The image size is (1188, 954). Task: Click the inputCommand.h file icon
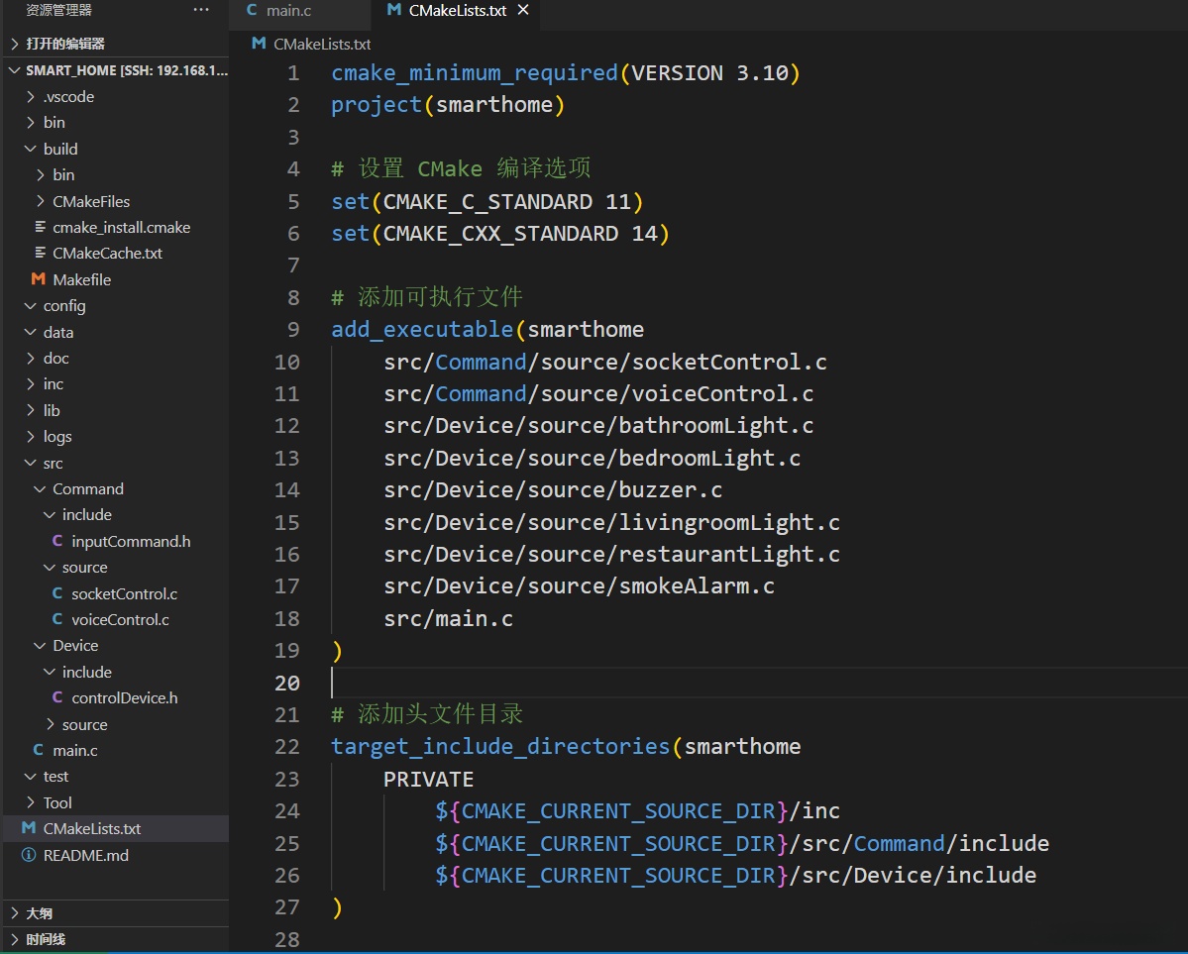[57, 541]
